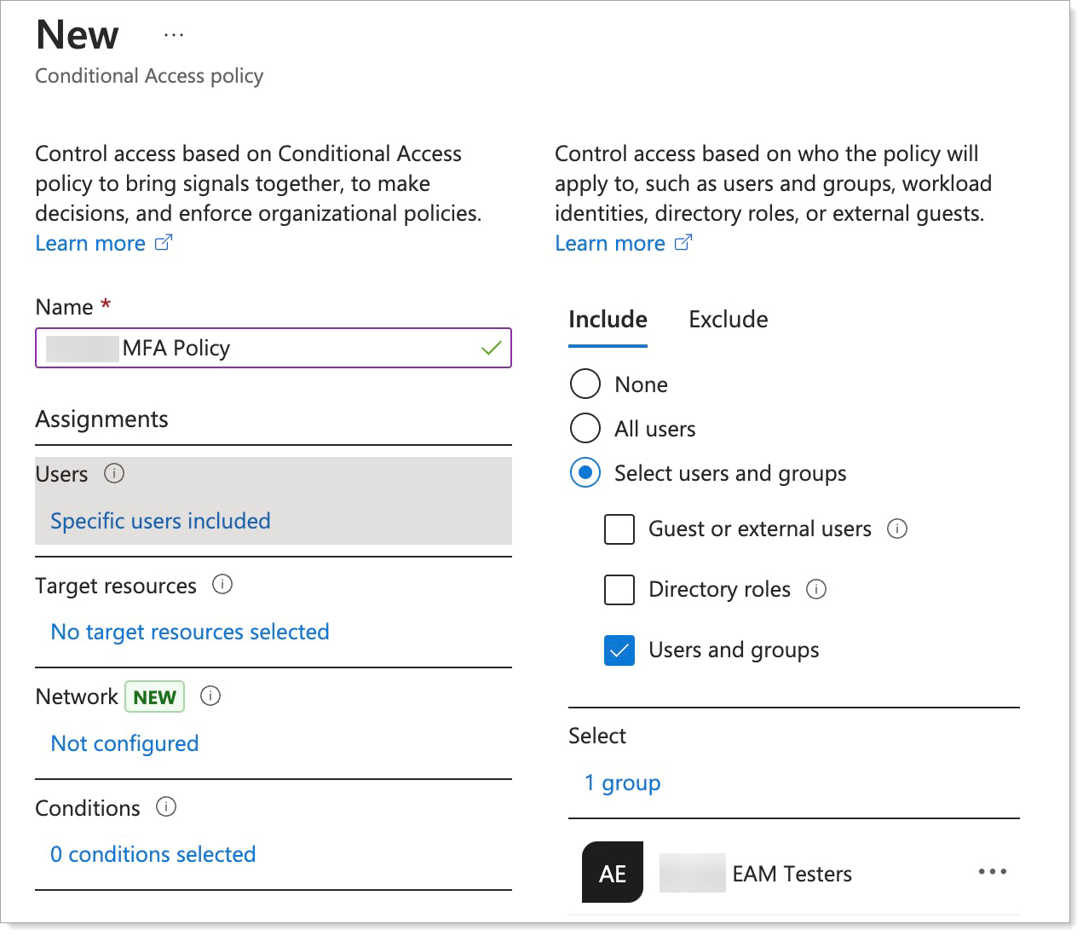Switch to the Include tab
The height and width of the screenshot is (936, 1083).
[x=608, y=320]
